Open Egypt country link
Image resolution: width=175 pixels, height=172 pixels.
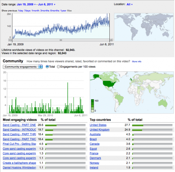93,149
